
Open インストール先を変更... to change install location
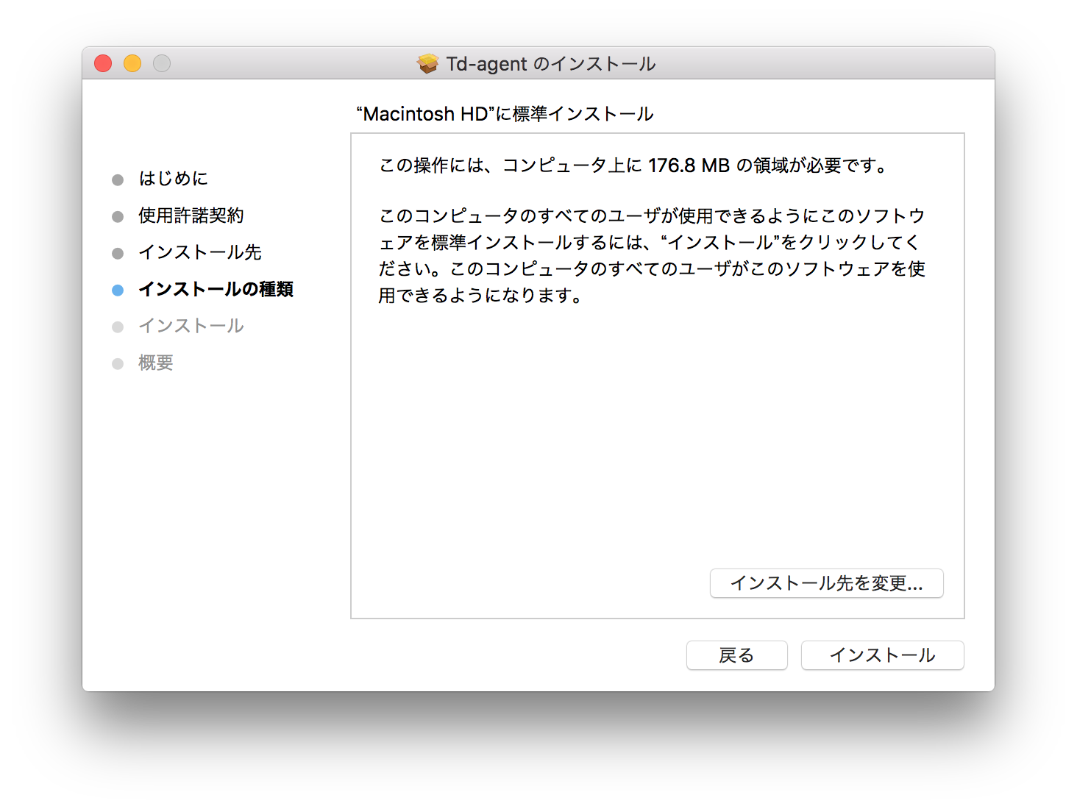(x=826, y=583)
